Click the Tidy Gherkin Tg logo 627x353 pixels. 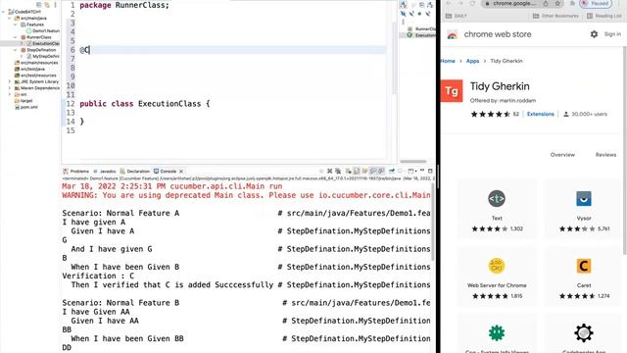click(x=452, y=91)
